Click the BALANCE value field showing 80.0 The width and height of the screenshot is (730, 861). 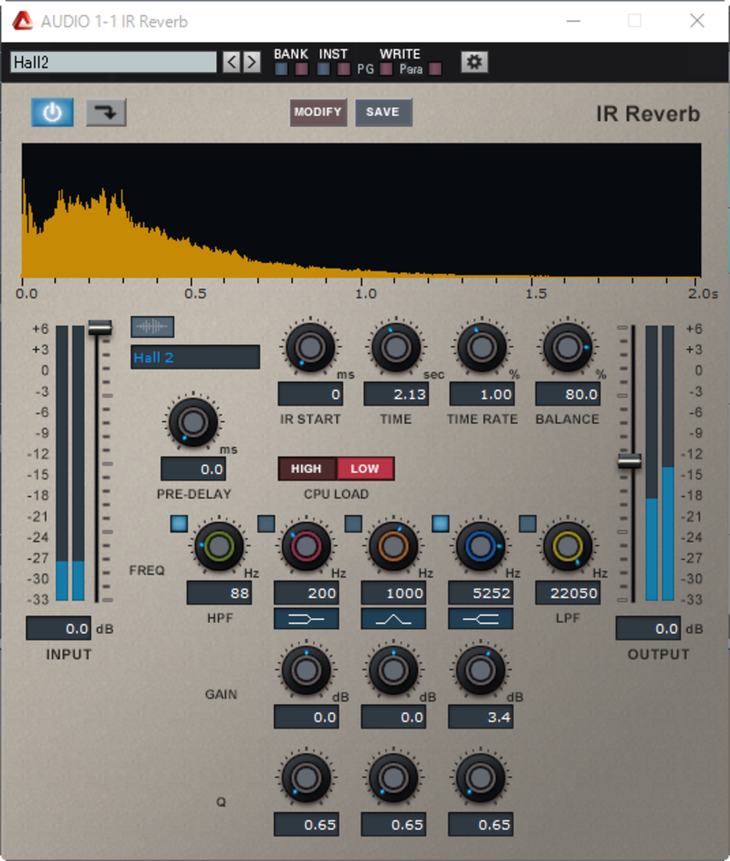568,394
